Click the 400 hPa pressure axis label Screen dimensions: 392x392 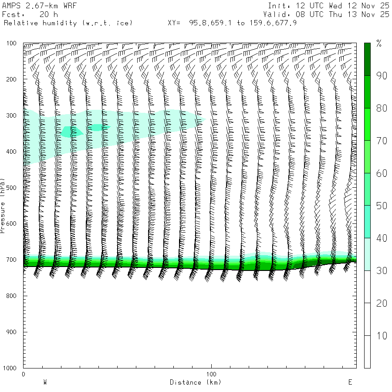click(x=11, y=152)
